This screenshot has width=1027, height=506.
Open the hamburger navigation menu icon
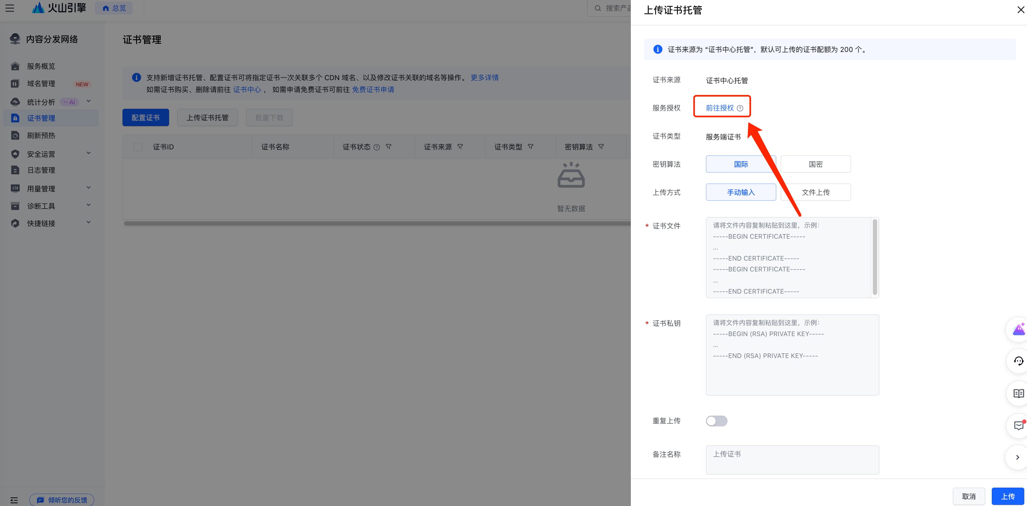pos(9,8)
